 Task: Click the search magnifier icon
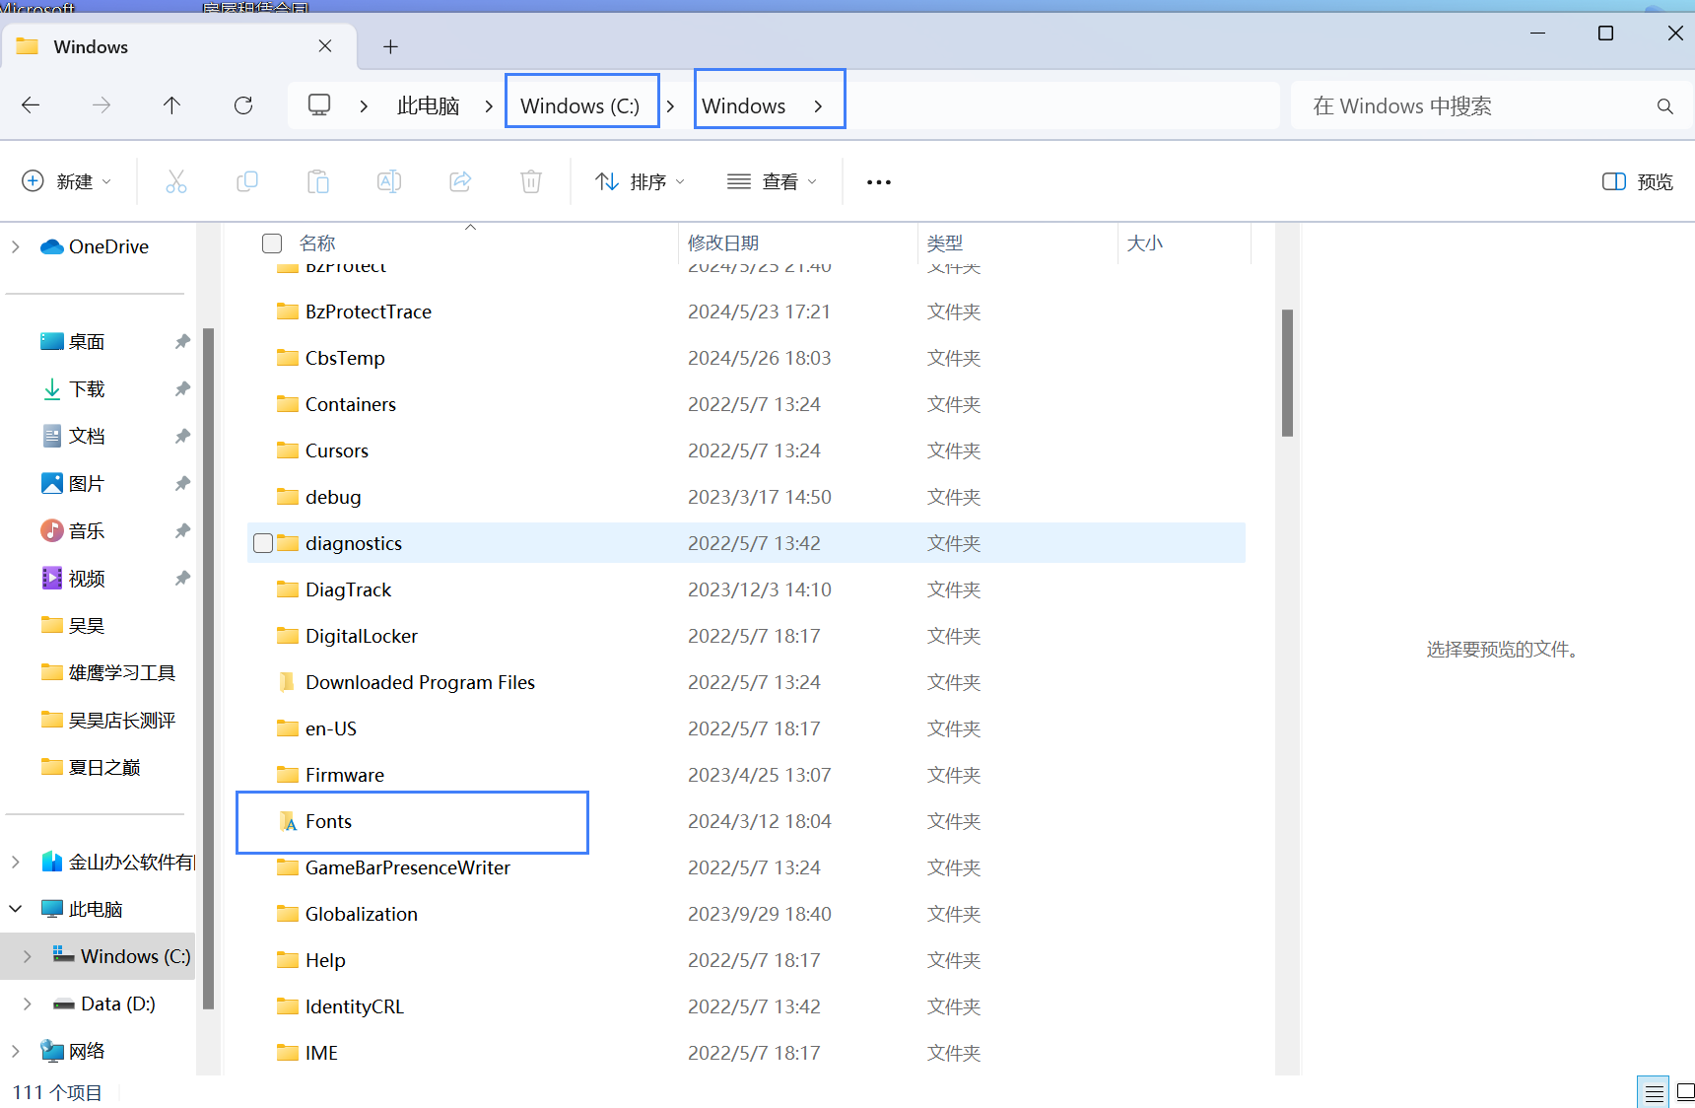click(1665, 106)
